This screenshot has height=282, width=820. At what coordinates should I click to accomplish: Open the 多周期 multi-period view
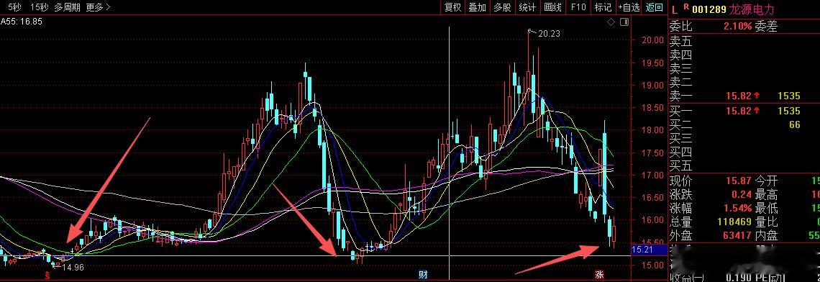[67, 7]
